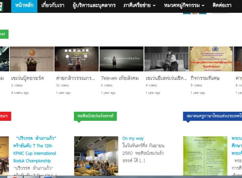242x178 pixels.
Task: Open the เซเว่นบุ๊คอวอร์ด playlist thumbnail
Action: click(32, 59)
